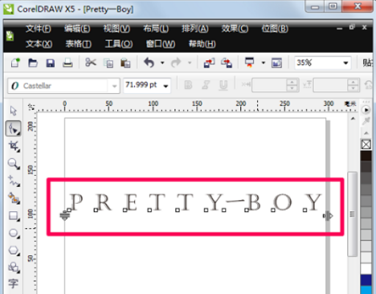Click vertical scrollbar up arrow
The width and height of the screenshot is (376, 294).
pyautogui.click(x=353, y=119)
